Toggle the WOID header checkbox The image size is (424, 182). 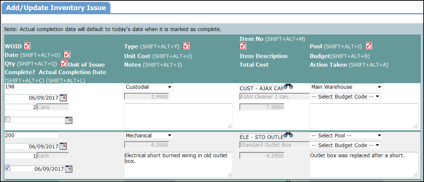pyautogui.click(x=27, y=46)
